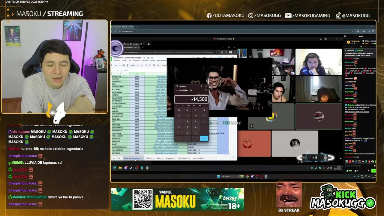Select the OFFLANER sheet tab
This screenshot has height=216, width=384.
point(183,158)
